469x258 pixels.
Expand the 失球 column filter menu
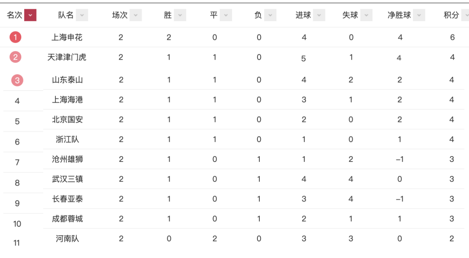click(366, 15)
